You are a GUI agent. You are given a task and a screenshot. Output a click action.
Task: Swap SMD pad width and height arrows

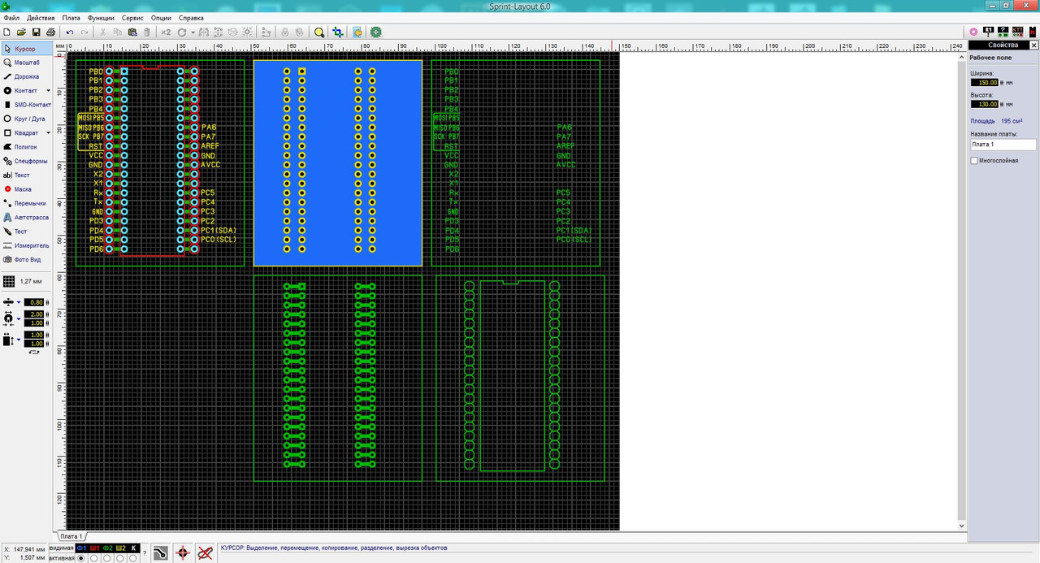(34, 353)
